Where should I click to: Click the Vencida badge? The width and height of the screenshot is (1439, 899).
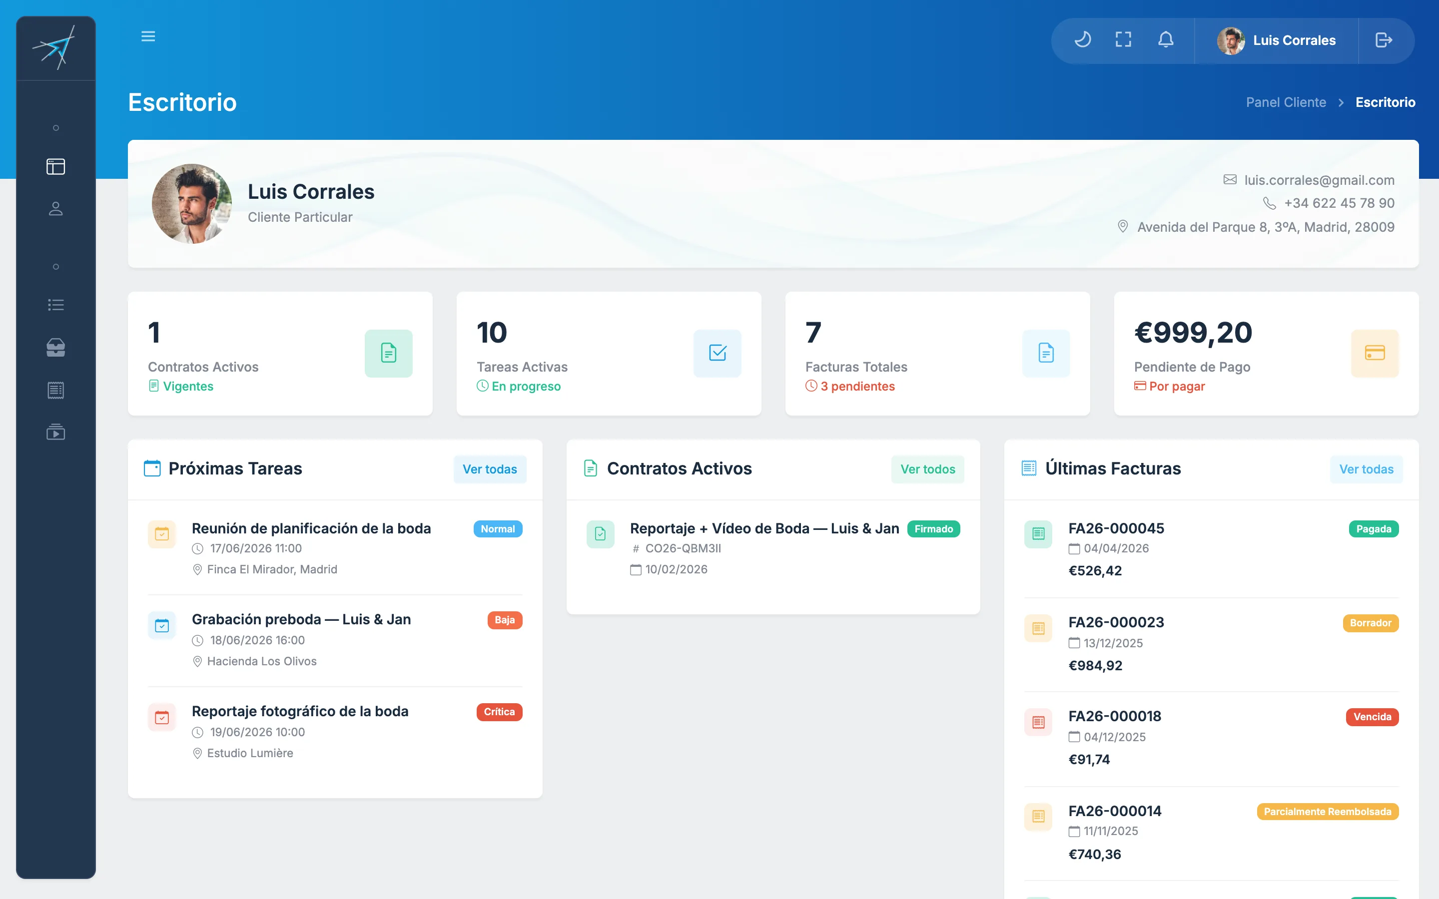pyautogui.click(x=1373, y=717)
